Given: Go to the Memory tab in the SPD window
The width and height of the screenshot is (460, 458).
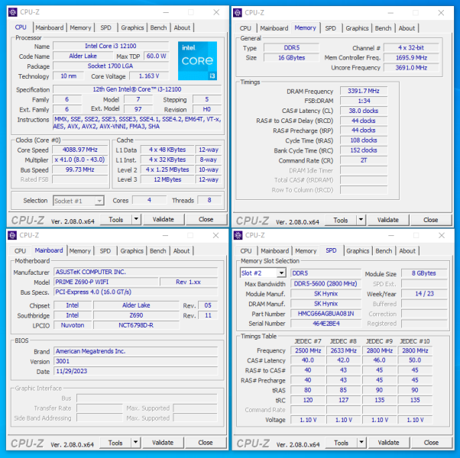Looking at the screenshot, I should click(x=306, y=250).
